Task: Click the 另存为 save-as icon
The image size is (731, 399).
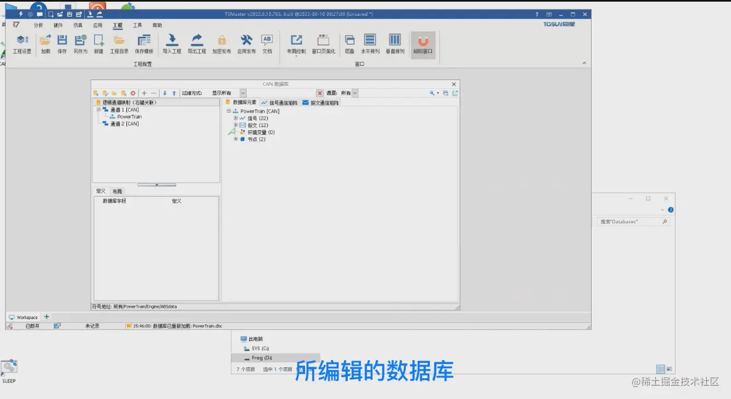Action: click(80, 44)
